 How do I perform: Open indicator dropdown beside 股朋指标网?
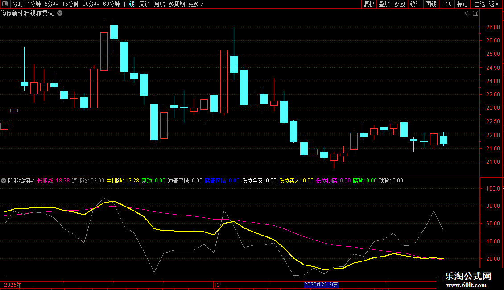pos(4,181)
